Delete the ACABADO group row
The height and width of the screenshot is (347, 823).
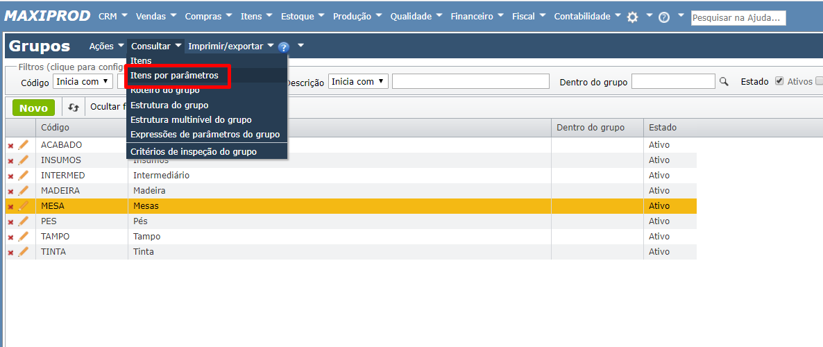click(x=10, y=146)
